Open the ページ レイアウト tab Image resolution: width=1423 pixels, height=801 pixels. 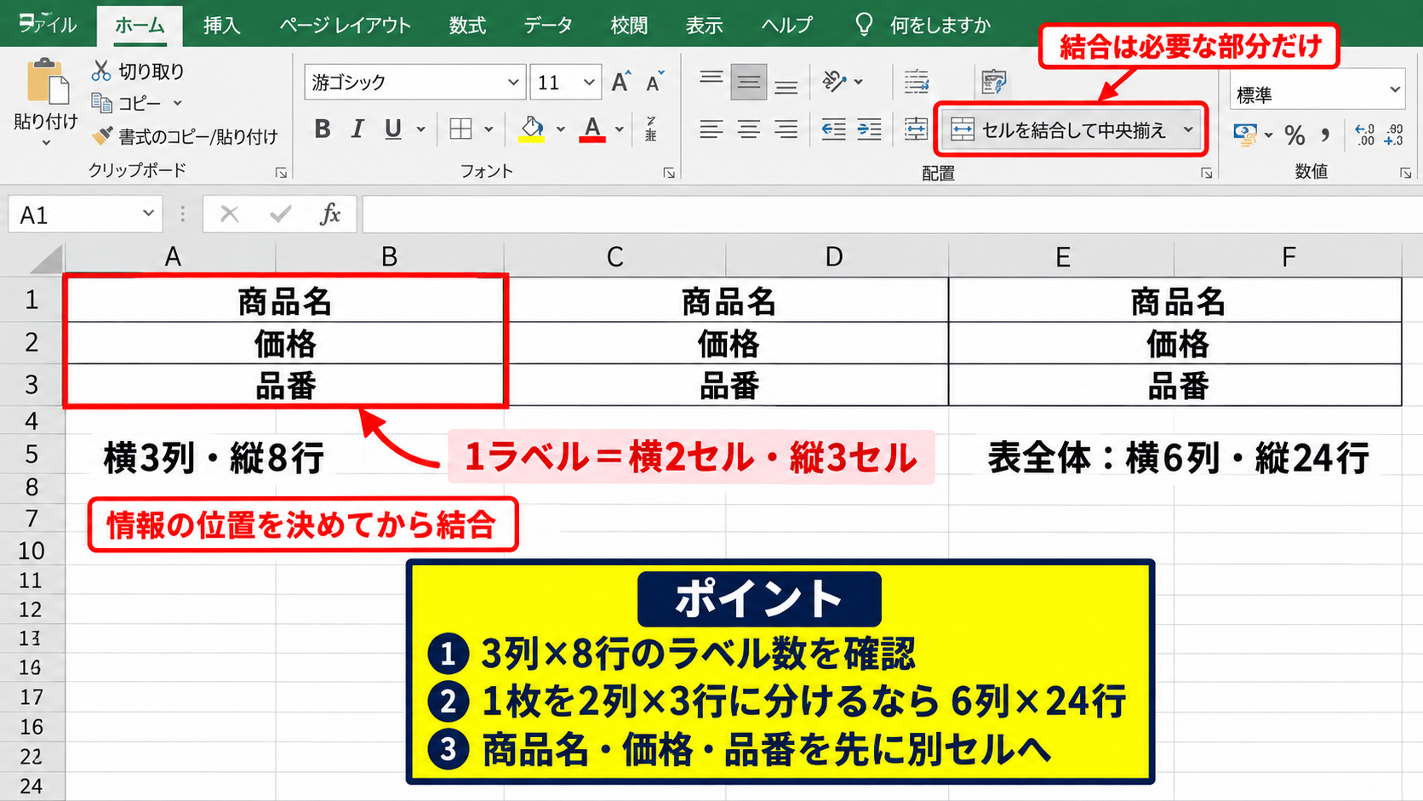tap(346, 26)
